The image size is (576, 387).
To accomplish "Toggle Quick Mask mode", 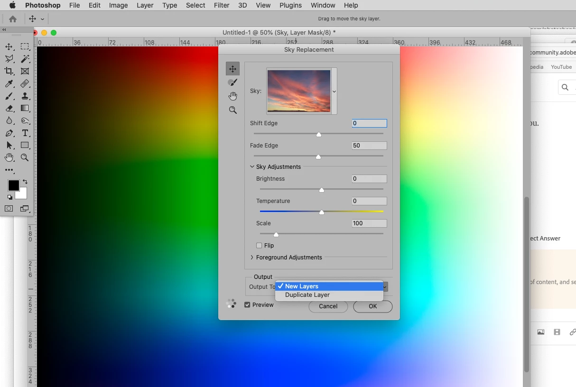I will tap(9, 209).
